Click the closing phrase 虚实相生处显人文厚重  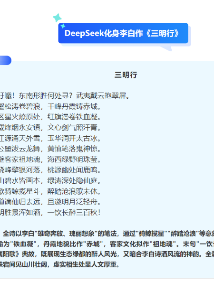pyautogui.click(x=86, y=264)
